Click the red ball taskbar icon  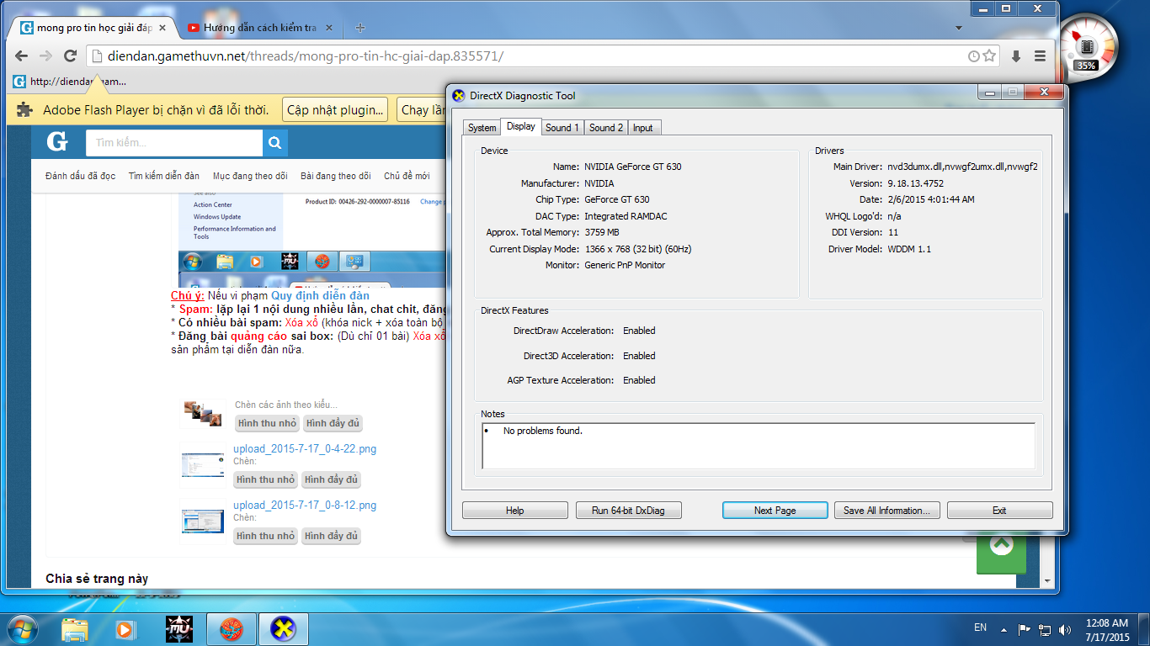pos(232,628)
